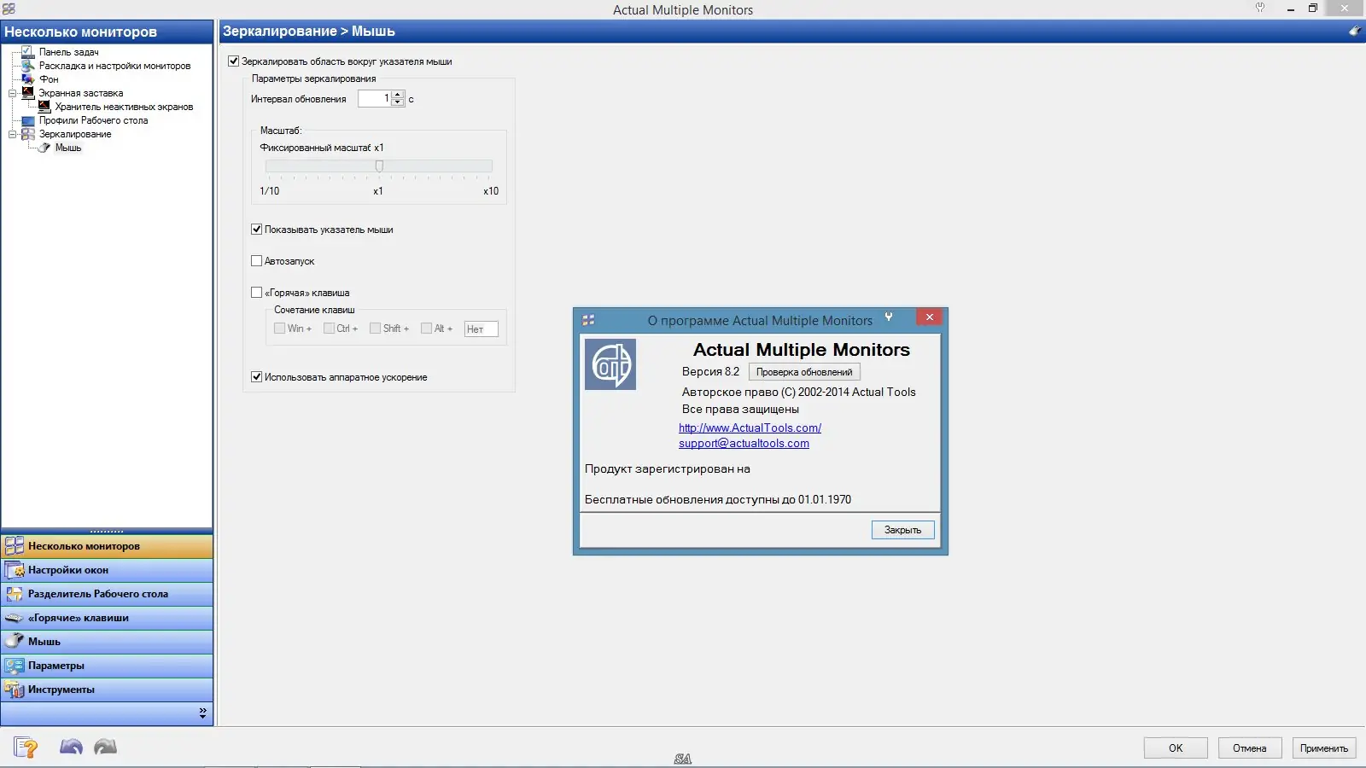Select Раскладка и настройки мониторов in tree
This screenshot has width=1366, height=768.
114,66
